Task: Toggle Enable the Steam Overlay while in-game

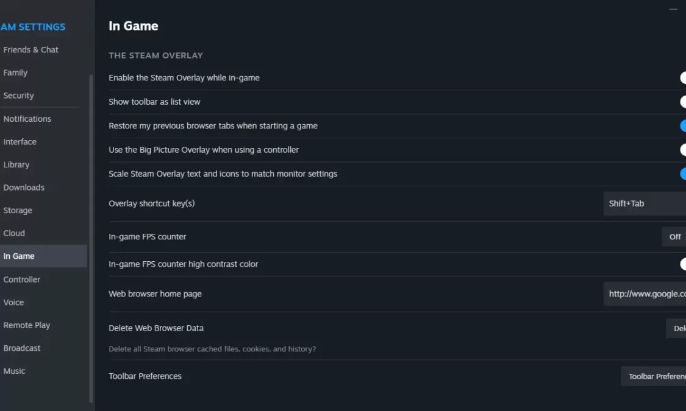Action: click(683, 78)
